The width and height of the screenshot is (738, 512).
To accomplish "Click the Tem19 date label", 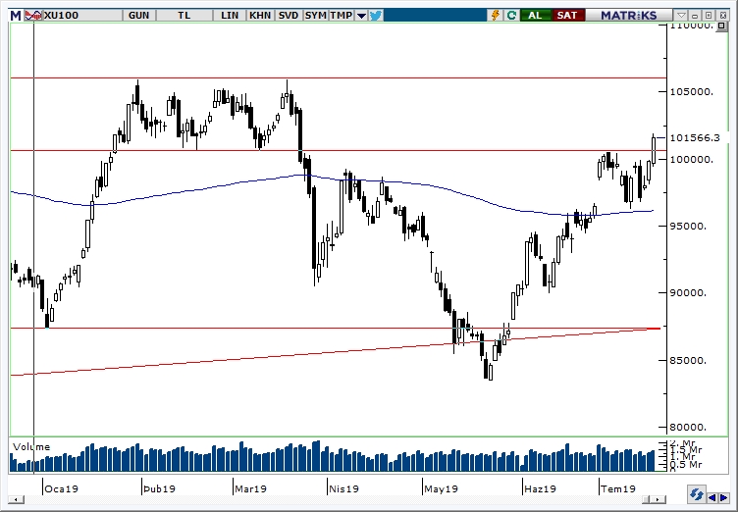I will point(618,488).
